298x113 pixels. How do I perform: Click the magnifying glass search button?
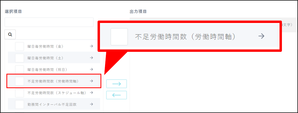tap(10, 34)
